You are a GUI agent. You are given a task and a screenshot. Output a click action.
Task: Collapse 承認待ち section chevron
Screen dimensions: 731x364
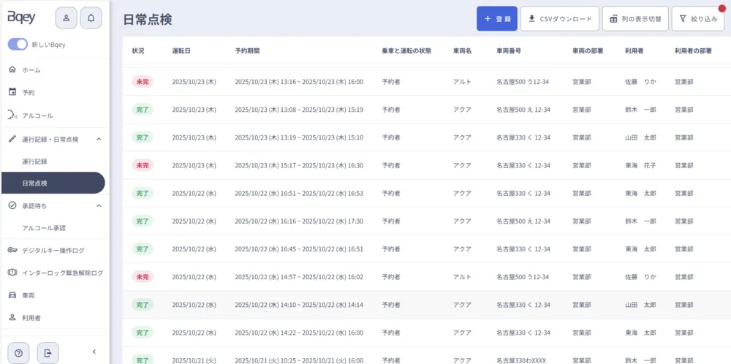(x=99, y=205)
